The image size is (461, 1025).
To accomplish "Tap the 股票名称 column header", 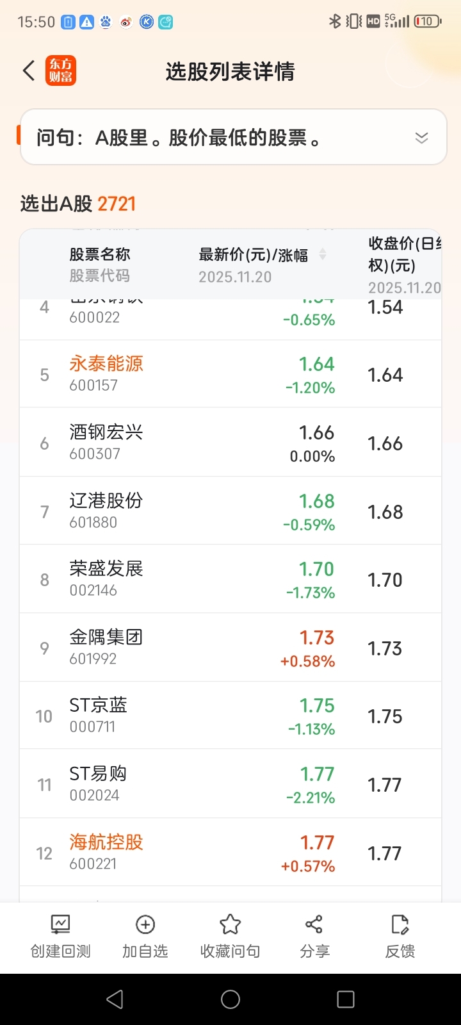I will (x=100, y=254).
